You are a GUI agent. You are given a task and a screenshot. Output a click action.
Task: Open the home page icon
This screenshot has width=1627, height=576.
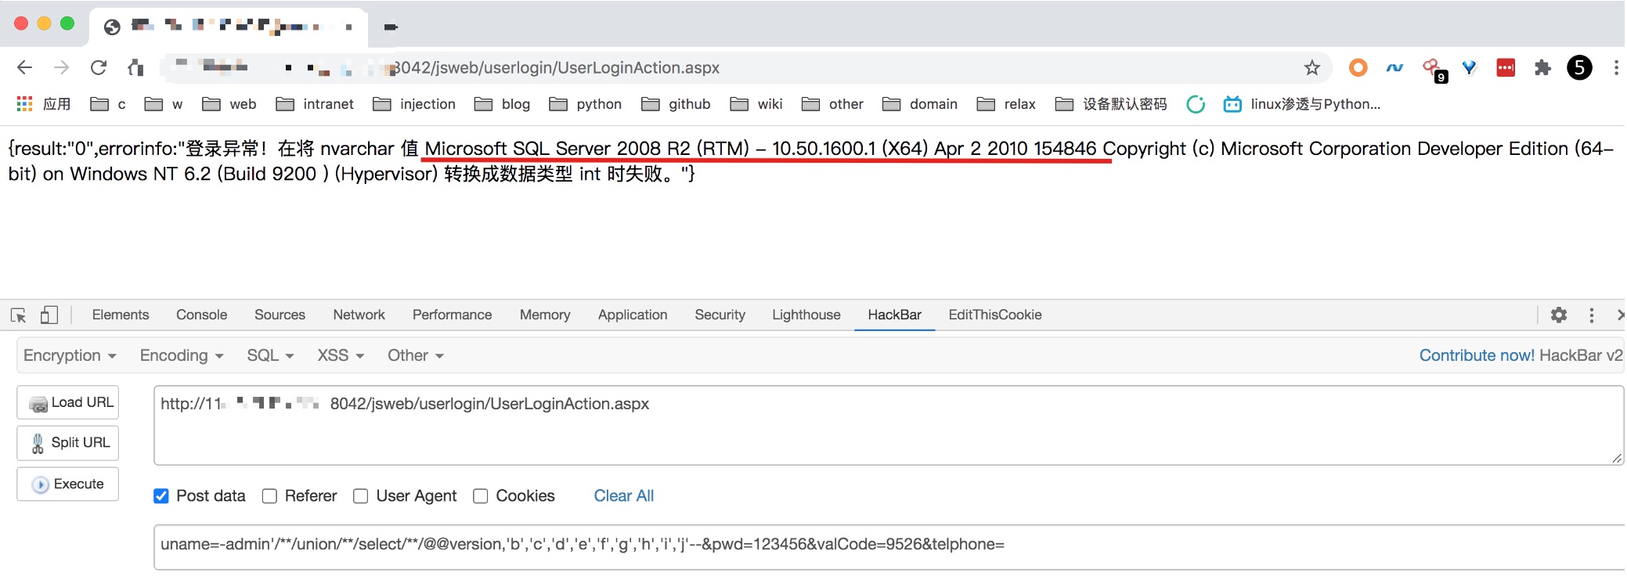135,68
